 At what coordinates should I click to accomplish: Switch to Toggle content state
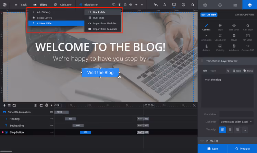pyautogui.click(x=212, y=71)
